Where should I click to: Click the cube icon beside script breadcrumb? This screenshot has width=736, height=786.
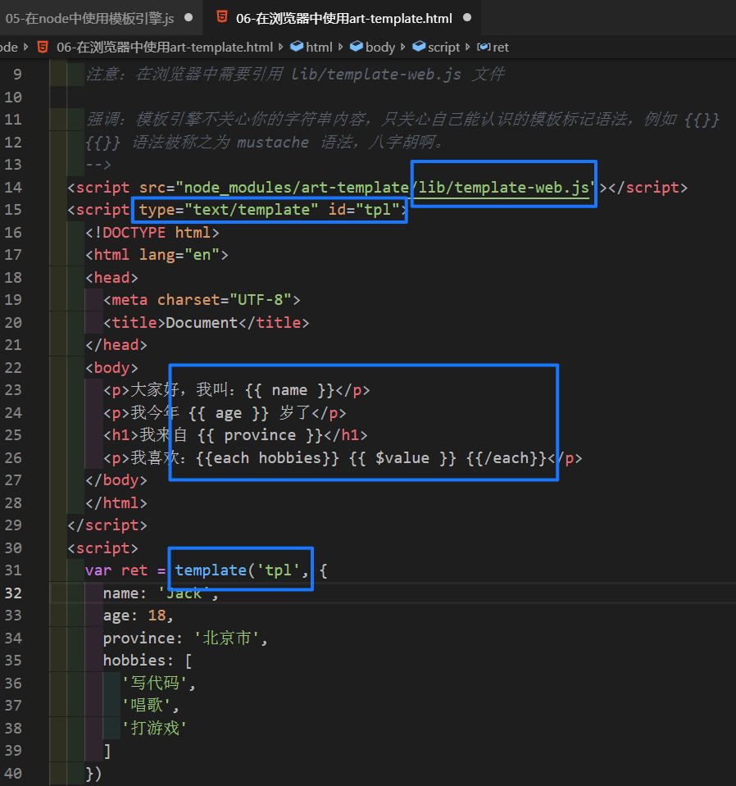(x=419, y=47)
